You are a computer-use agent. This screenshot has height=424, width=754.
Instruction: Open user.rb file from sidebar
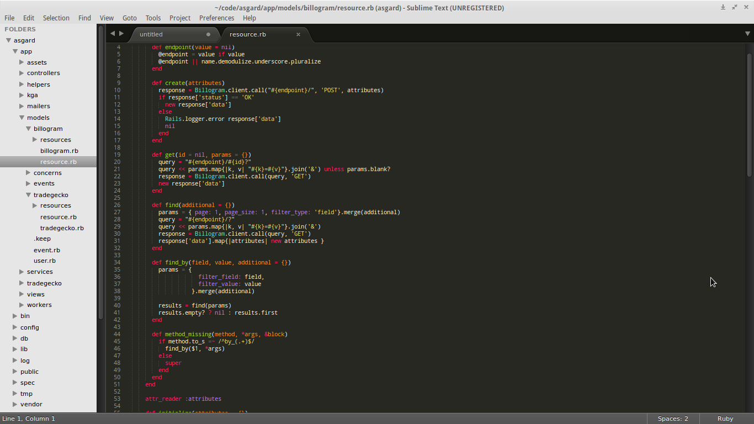(x=45, y=261)
